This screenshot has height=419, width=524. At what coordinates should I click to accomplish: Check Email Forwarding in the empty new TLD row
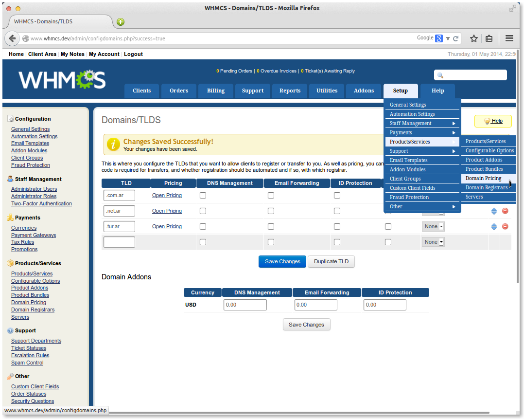[271, 242]
